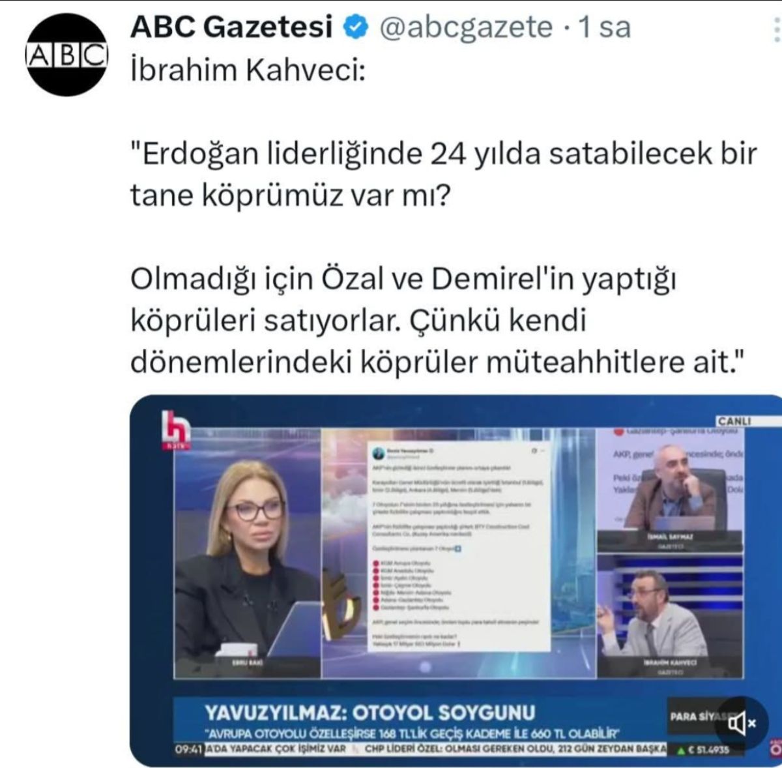Click the blue verified badge
Image resolution: width=782 pixels, height=768 pixels.
click(x=355, y=29)
